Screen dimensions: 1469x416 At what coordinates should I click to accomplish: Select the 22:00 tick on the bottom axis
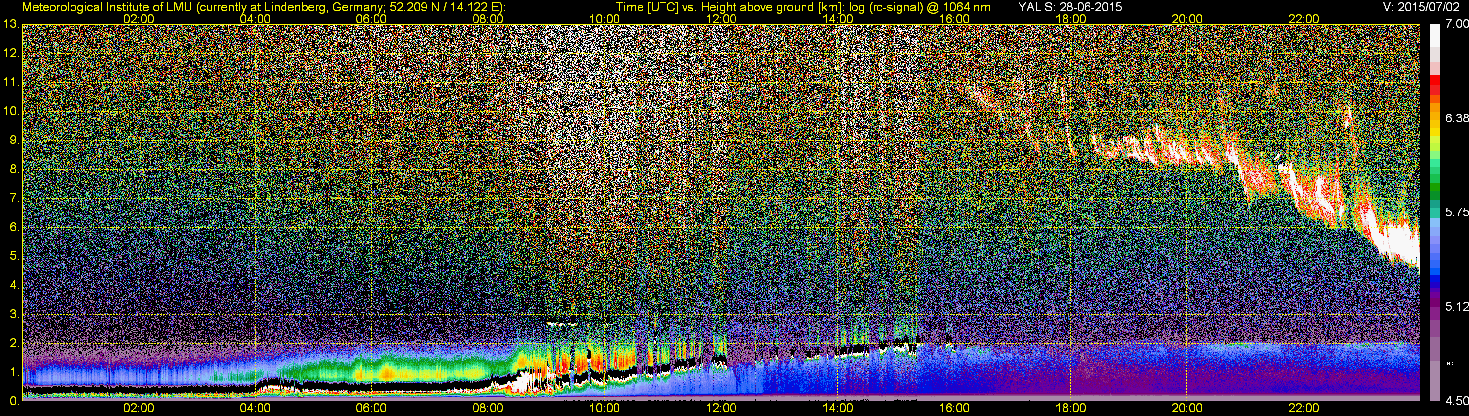coord(1303,408)
